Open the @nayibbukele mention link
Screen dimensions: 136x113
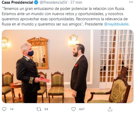pos(116,24)
